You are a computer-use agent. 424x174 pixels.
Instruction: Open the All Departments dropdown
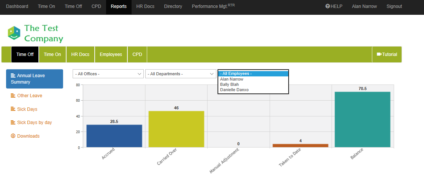point(181,74)
